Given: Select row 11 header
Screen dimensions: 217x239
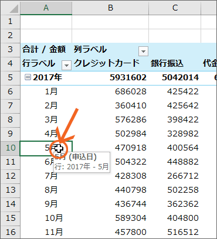Looking at the screenshot, I should tap(10, 162).
